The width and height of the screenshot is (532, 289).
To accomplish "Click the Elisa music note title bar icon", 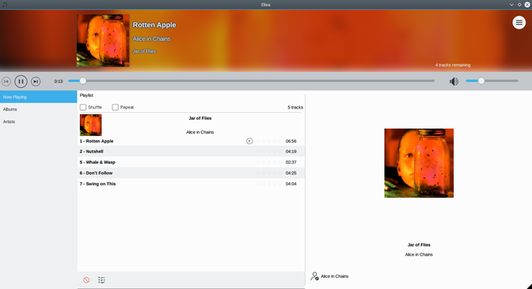I will pos(5,5).
